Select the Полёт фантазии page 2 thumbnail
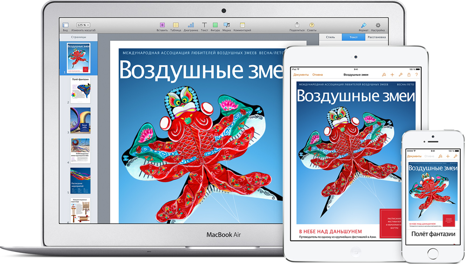 click(x=81, y=90)
